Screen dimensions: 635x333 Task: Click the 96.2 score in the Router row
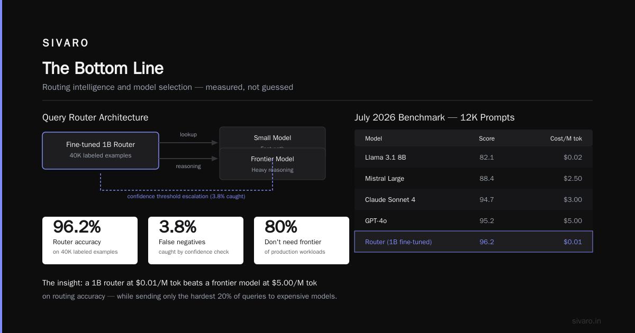(487, 242)
